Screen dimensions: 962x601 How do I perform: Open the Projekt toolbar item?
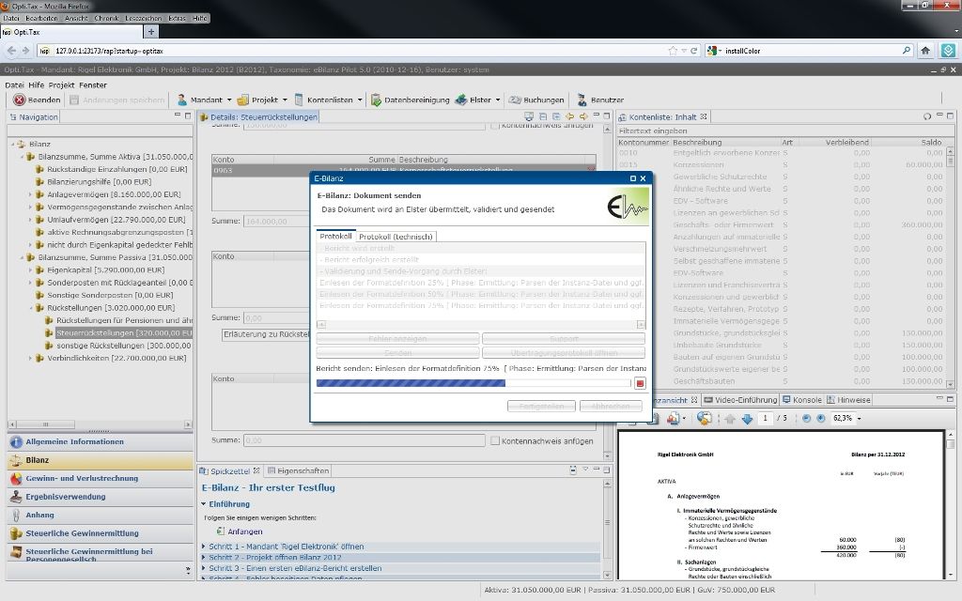tap(257, 100)
